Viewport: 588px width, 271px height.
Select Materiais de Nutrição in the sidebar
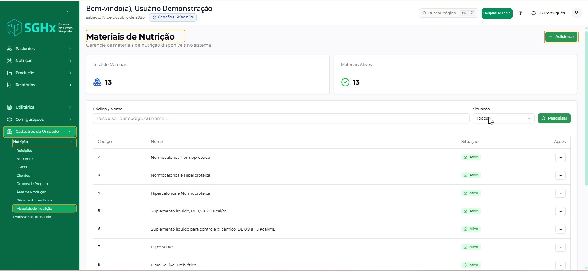44,209
